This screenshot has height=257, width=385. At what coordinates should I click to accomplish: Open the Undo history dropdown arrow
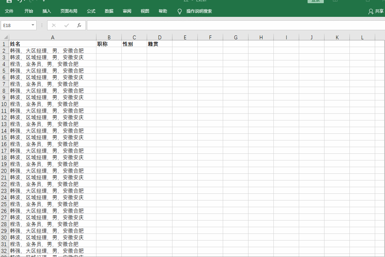coord(25,1)
